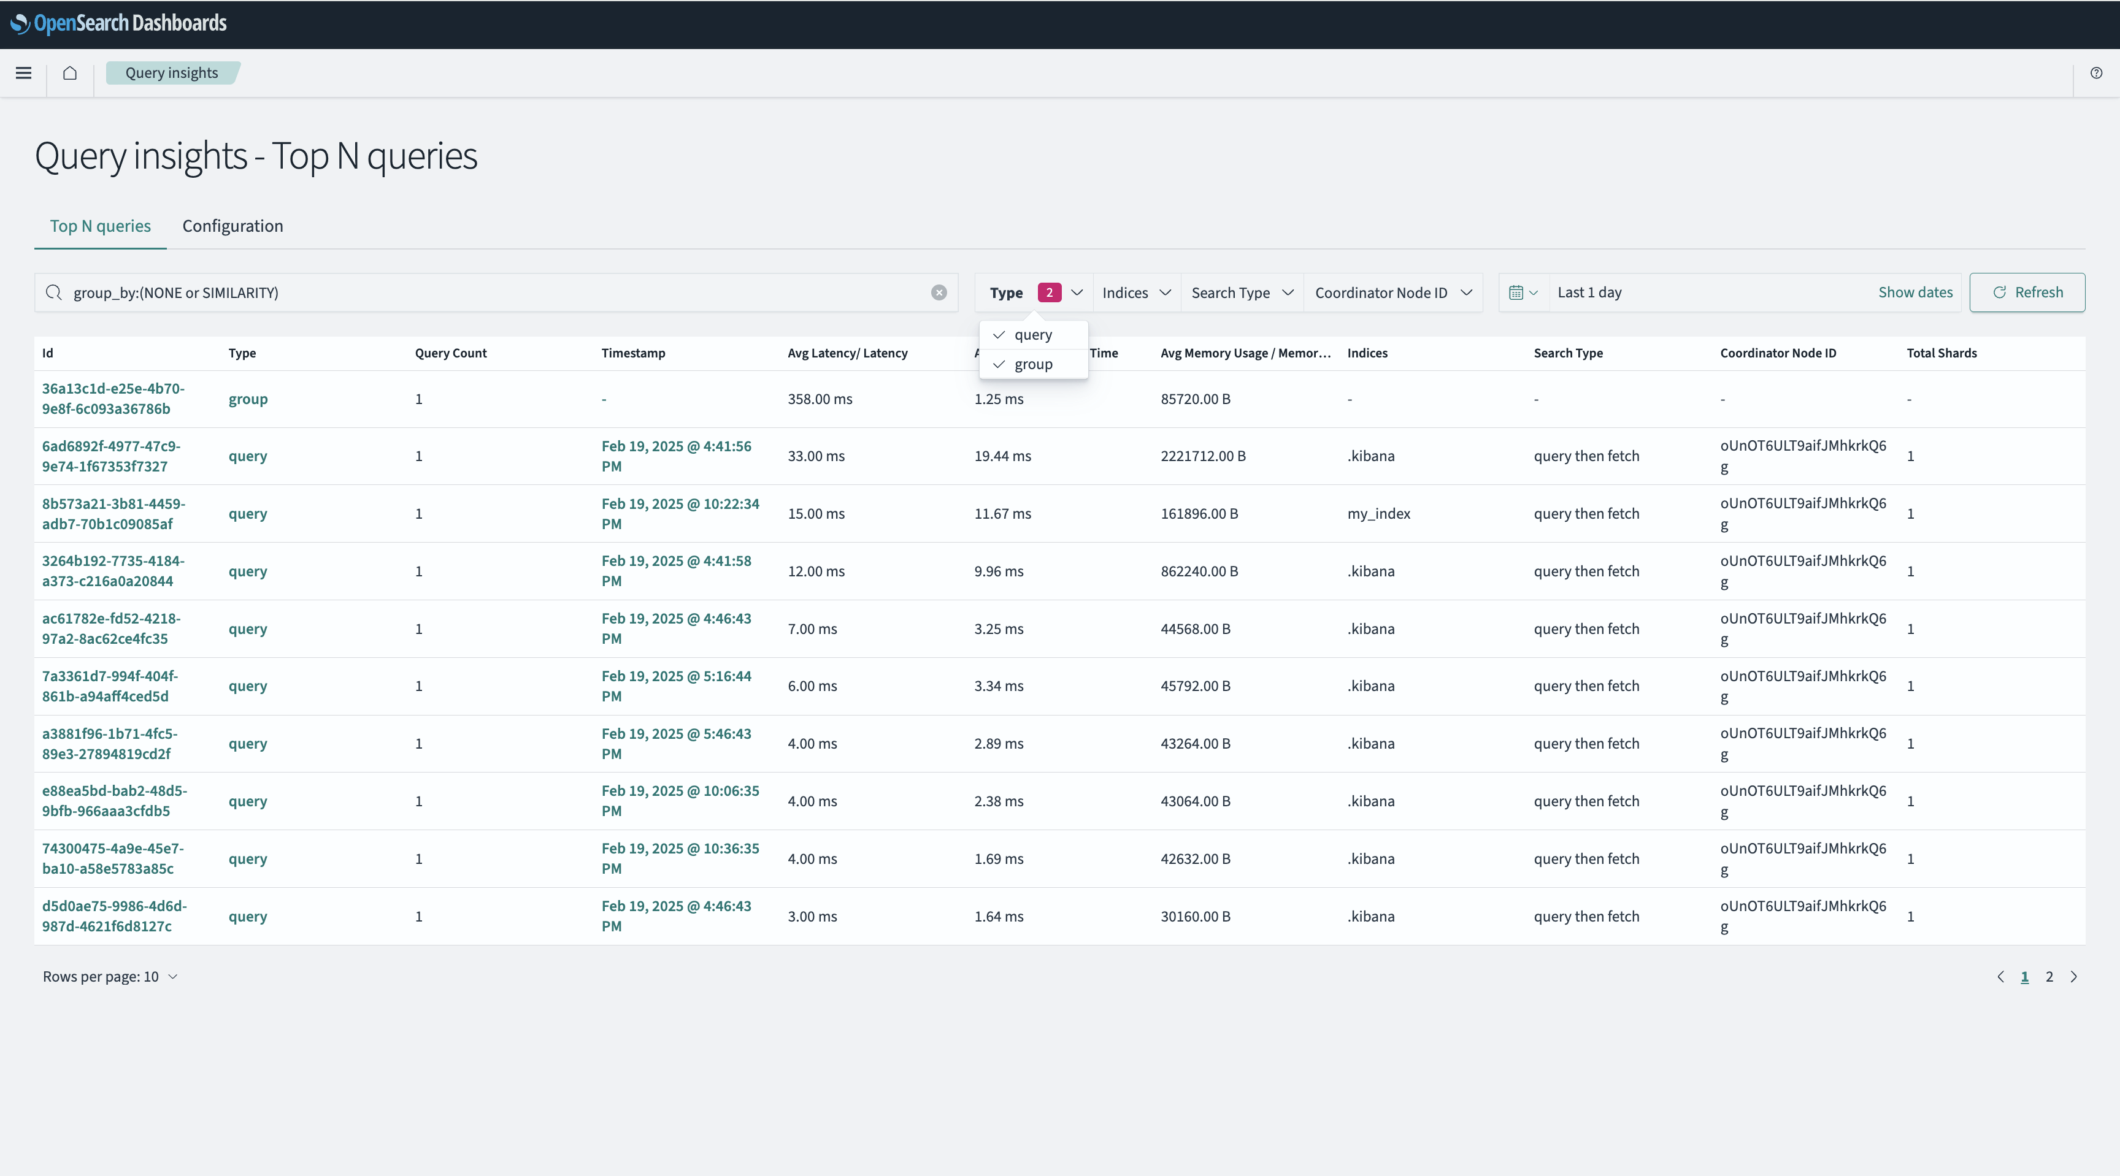Clear the search bar text
This screenshot has height=1176, width=2120.
[x=939, y=292]
